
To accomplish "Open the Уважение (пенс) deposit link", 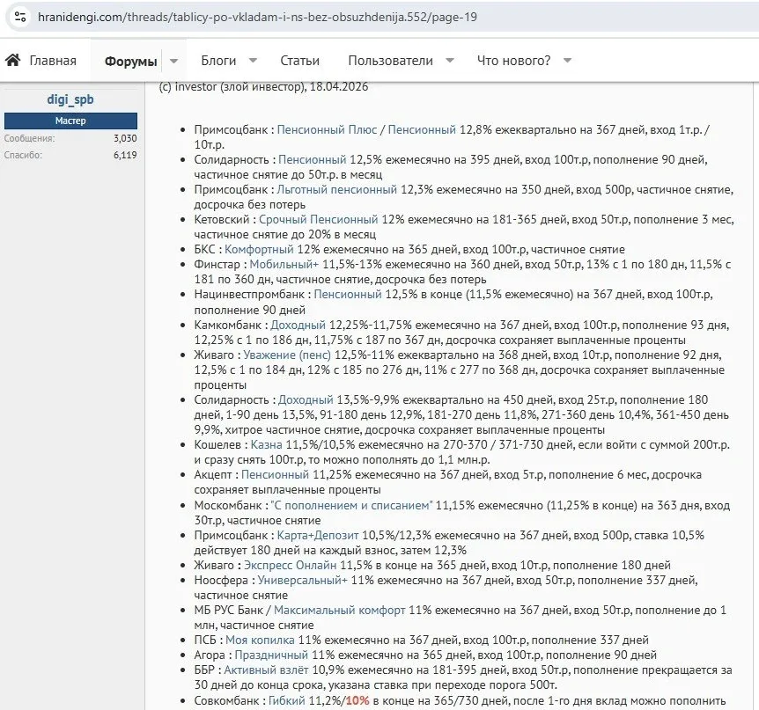I will (287, 355).
